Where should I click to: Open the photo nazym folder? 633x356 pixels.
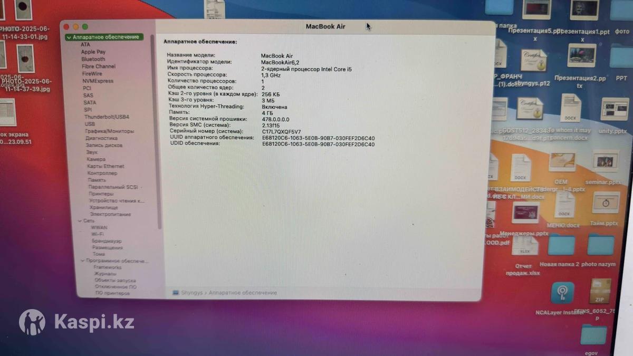point(600,246)
